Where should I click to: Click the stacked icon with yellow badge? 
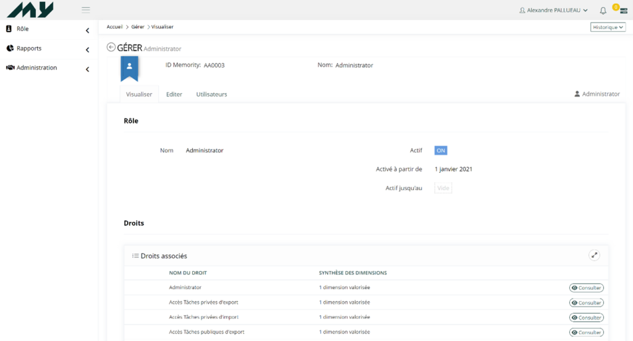[616, 10]
